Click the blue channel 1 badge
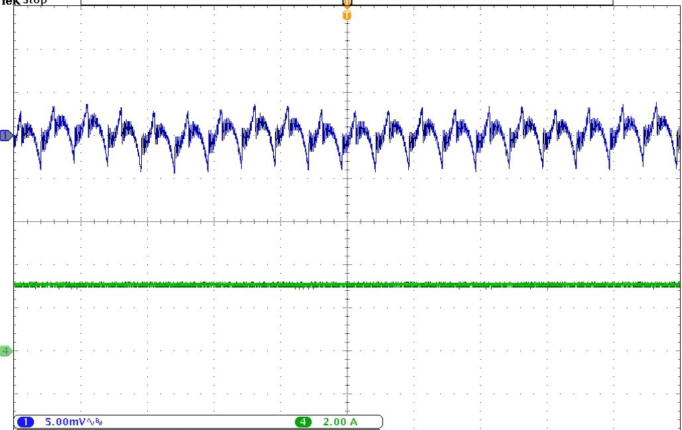The image size is (682, 430). (25, 422)
